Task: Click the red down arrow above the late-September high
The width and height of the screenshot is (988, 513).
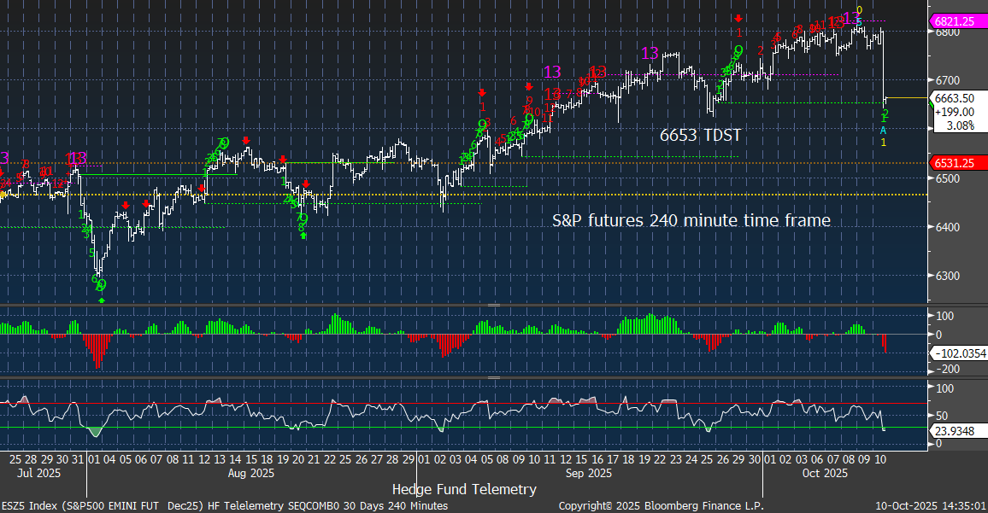Action: click(x=738, y=18)
